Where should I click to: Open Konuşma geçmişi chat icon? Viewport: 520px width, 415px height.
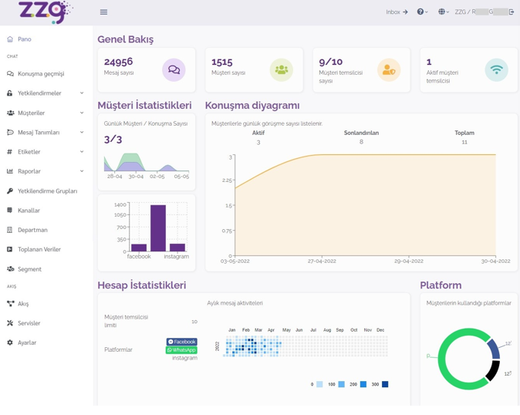[x=10, y=73]
